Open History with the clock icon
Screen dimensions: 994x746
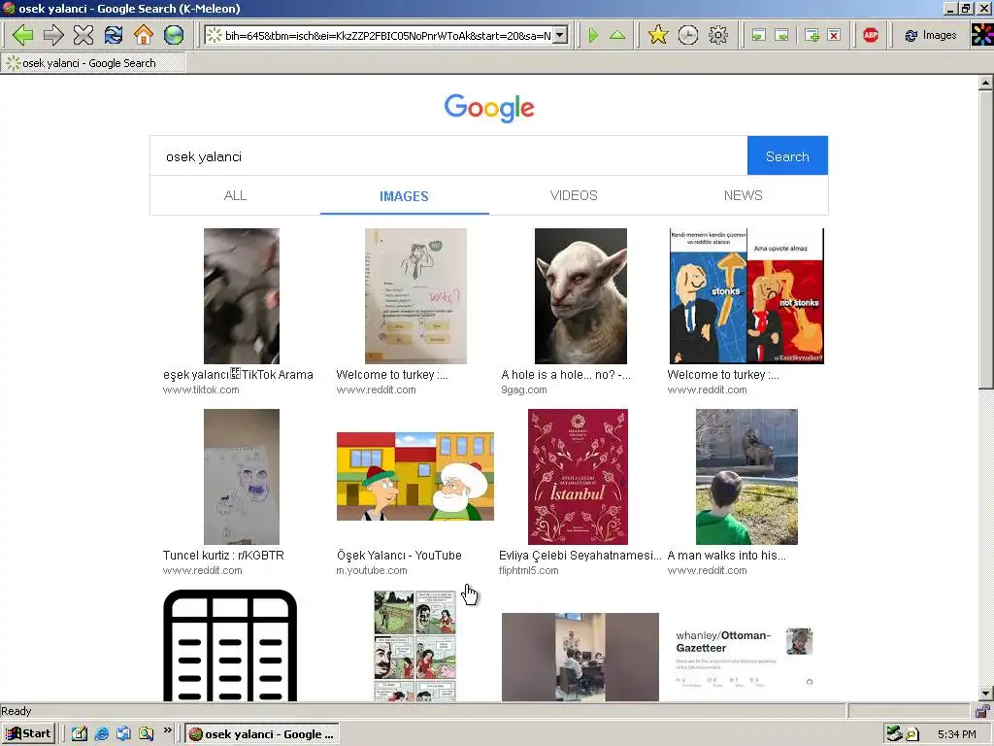pos(688,35)
